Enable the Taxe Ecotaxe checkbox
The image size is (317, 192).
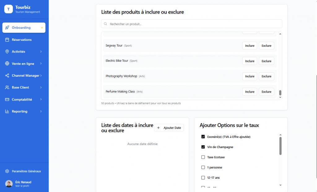203,157
